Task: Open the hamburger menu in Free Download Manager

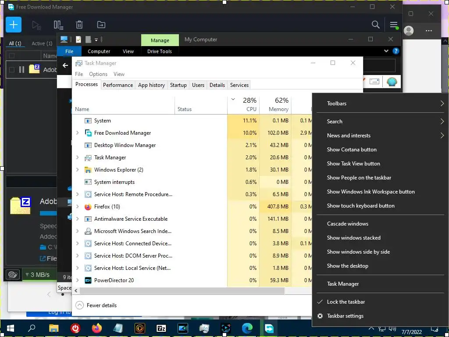Action: click(x=394, y=25)
